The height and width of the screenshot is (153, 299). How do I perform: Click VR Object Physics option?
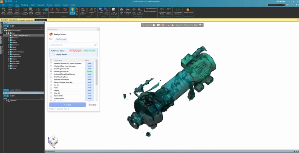(150, 9)
